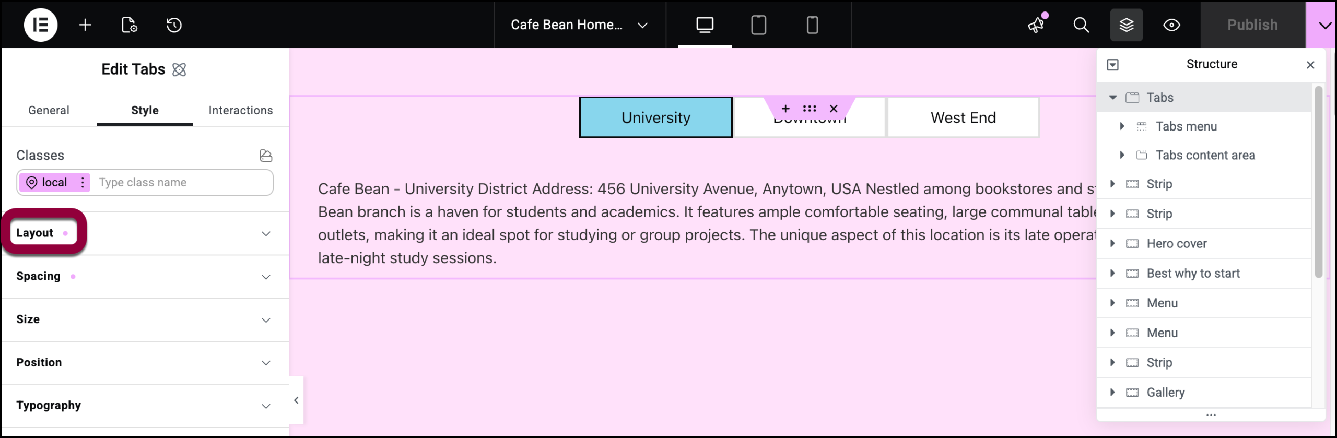This screenshot has height=438, width=1337.
Task: Switch to the Interactions tab
Action: [x=240, y=110]
